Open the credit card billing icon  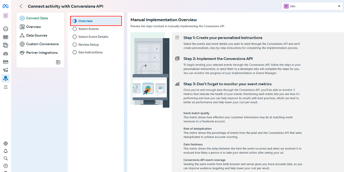[x=6, y=62]
